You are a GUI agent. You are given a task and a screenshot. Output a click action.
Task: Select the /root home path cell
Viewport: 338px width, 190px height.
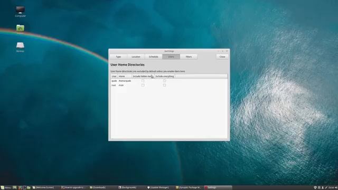[x=121, y=85]
